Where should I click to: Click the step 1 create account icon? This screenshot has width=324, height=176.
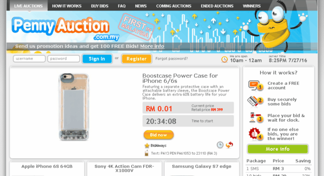256,86
